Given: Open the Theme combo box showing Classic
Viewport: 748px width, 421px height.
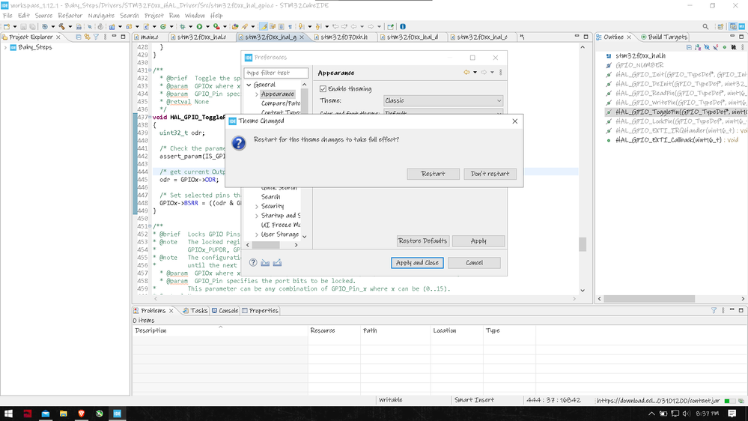Looking at the screenshot, I should pyautogui.click(x=443, y=100).
